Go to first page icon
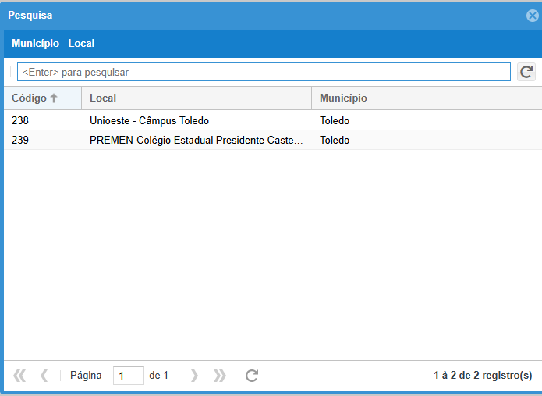The image size is (542, 396). [19, 376]
